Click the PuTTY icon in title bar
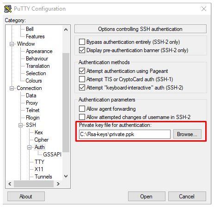 tap(8, 9)
